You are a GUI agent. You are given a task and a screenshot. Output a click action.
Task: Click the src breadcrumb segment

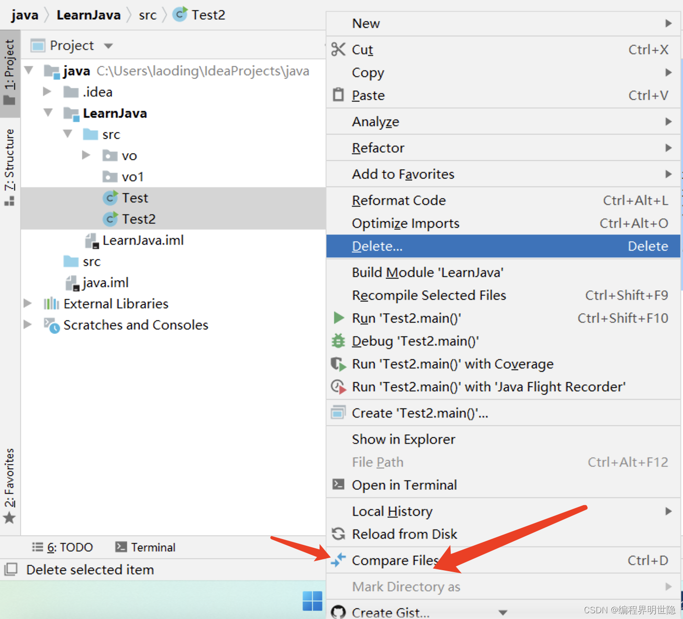[x=148, y=15]
